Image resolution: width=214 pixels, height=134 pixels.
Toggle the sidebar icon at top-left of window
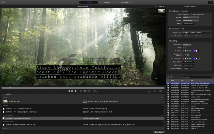tap(3, 2)
